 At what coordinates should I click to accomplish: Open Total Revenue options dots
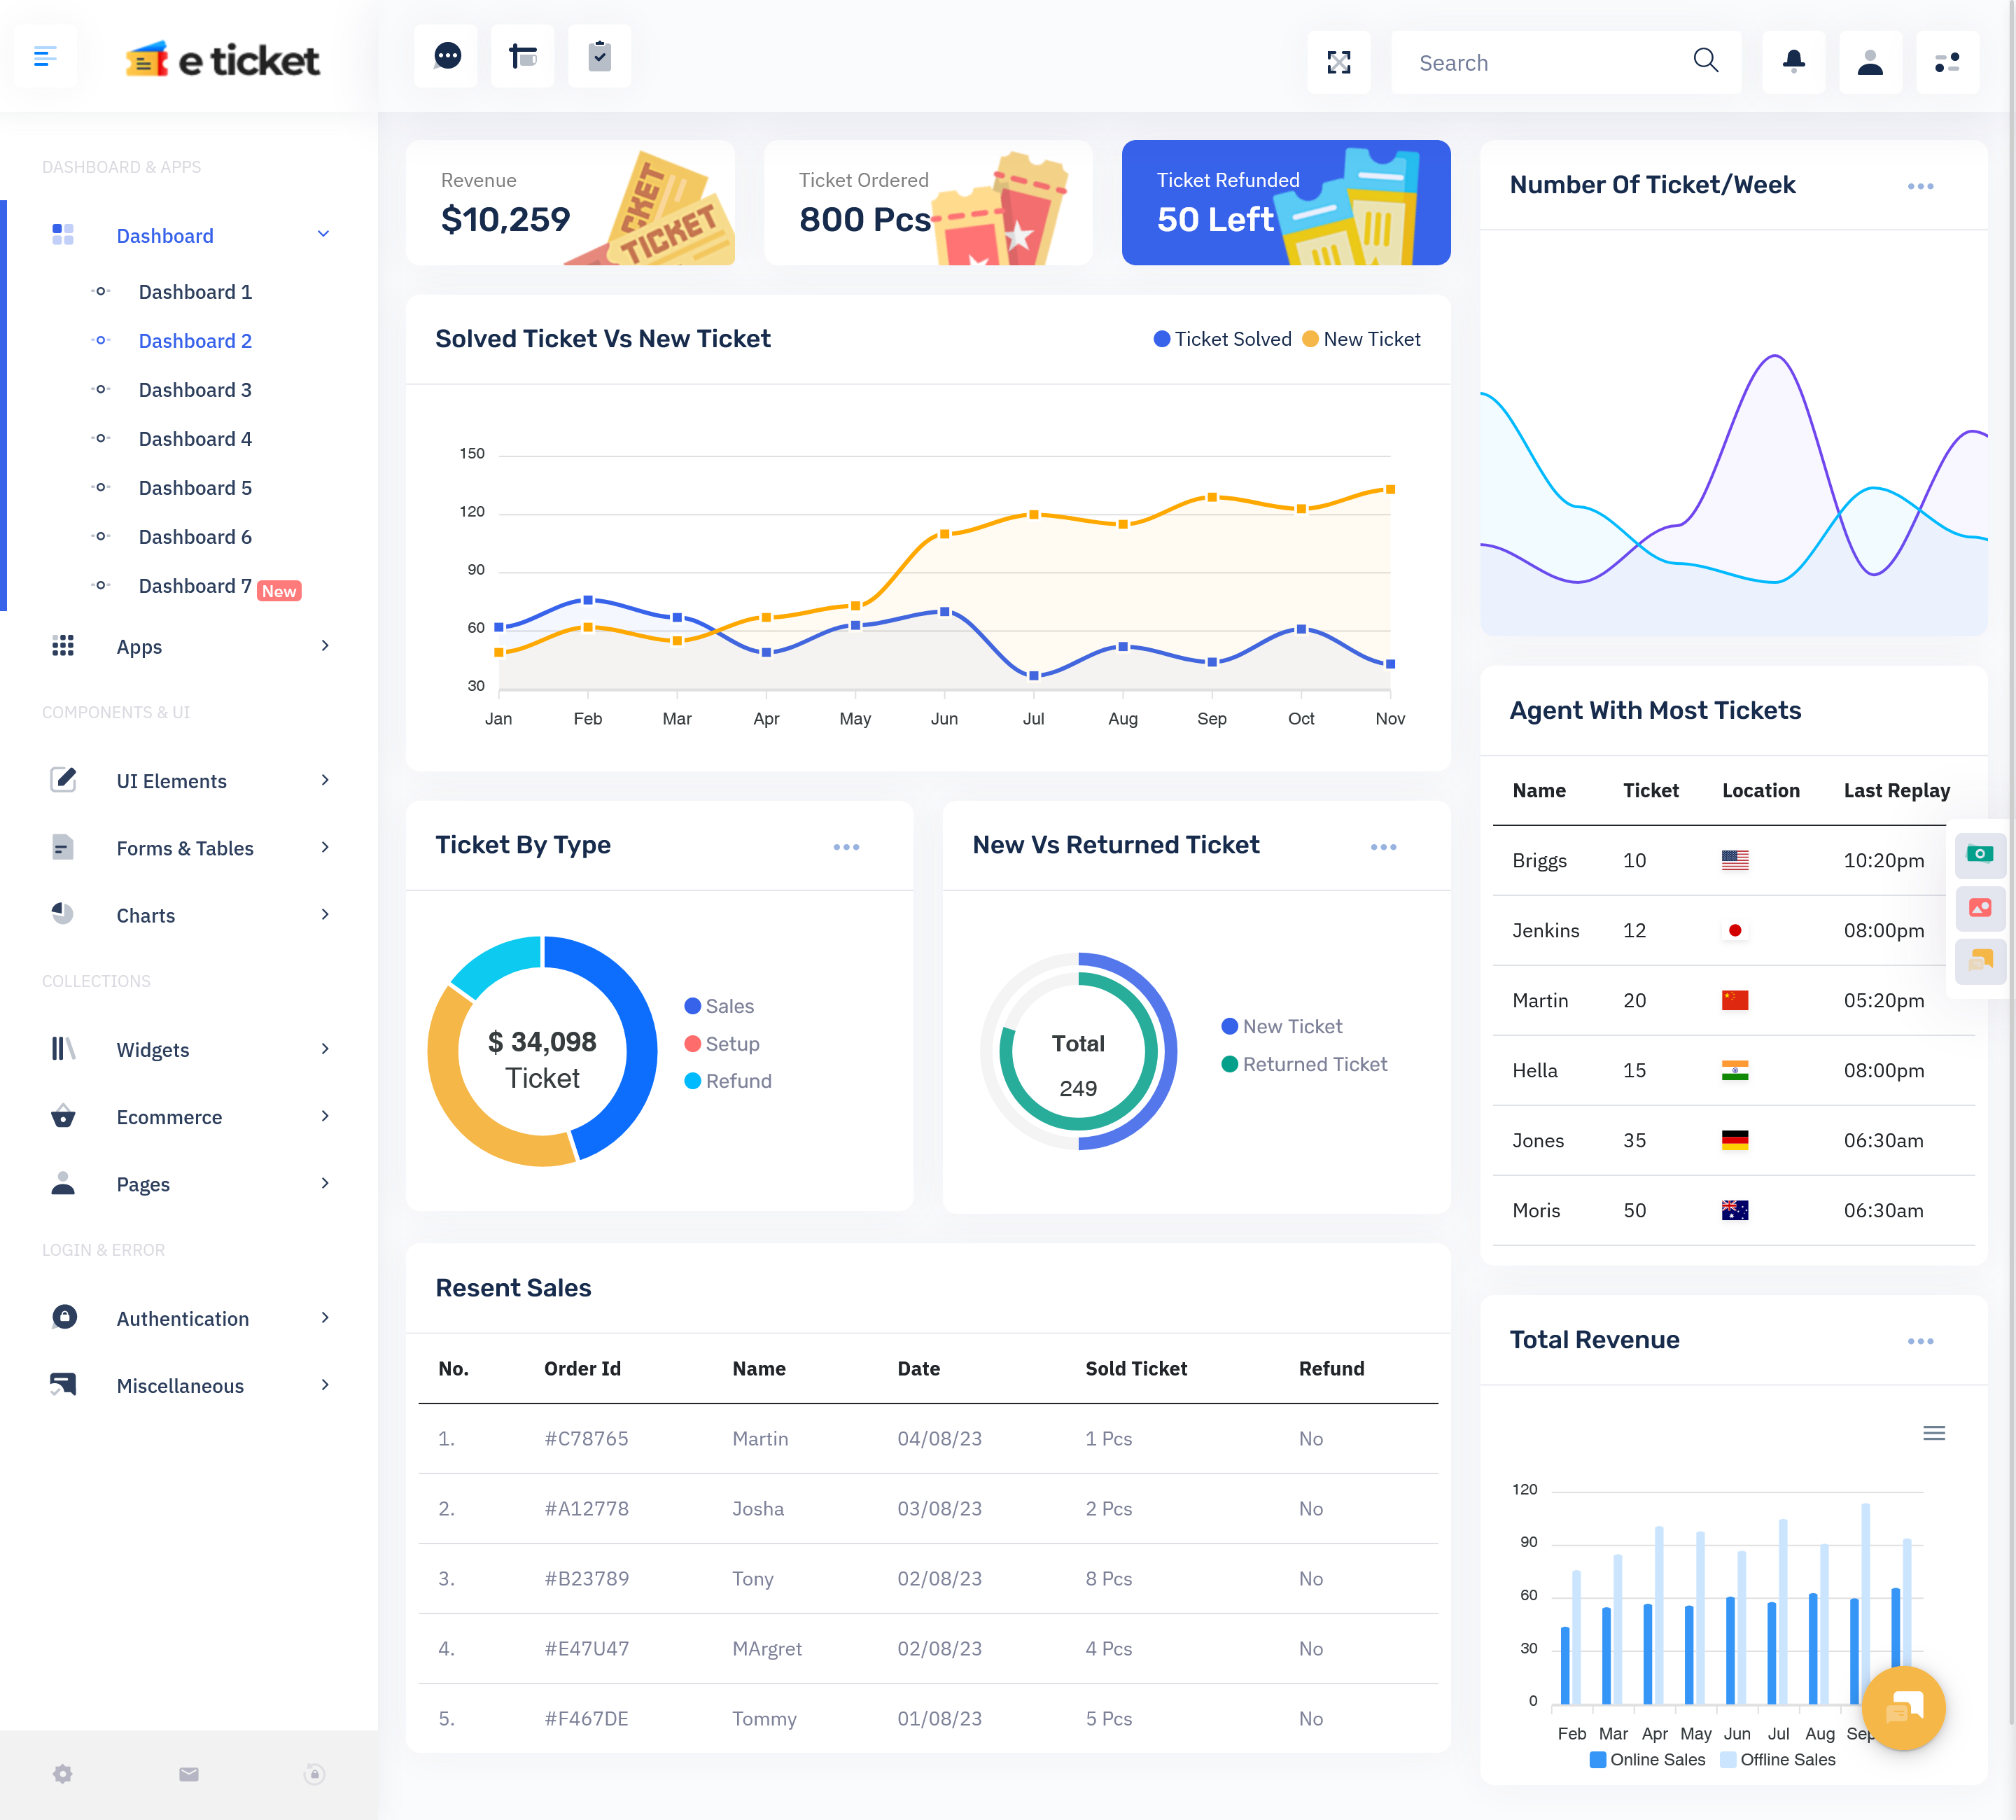(1920, 1342)
